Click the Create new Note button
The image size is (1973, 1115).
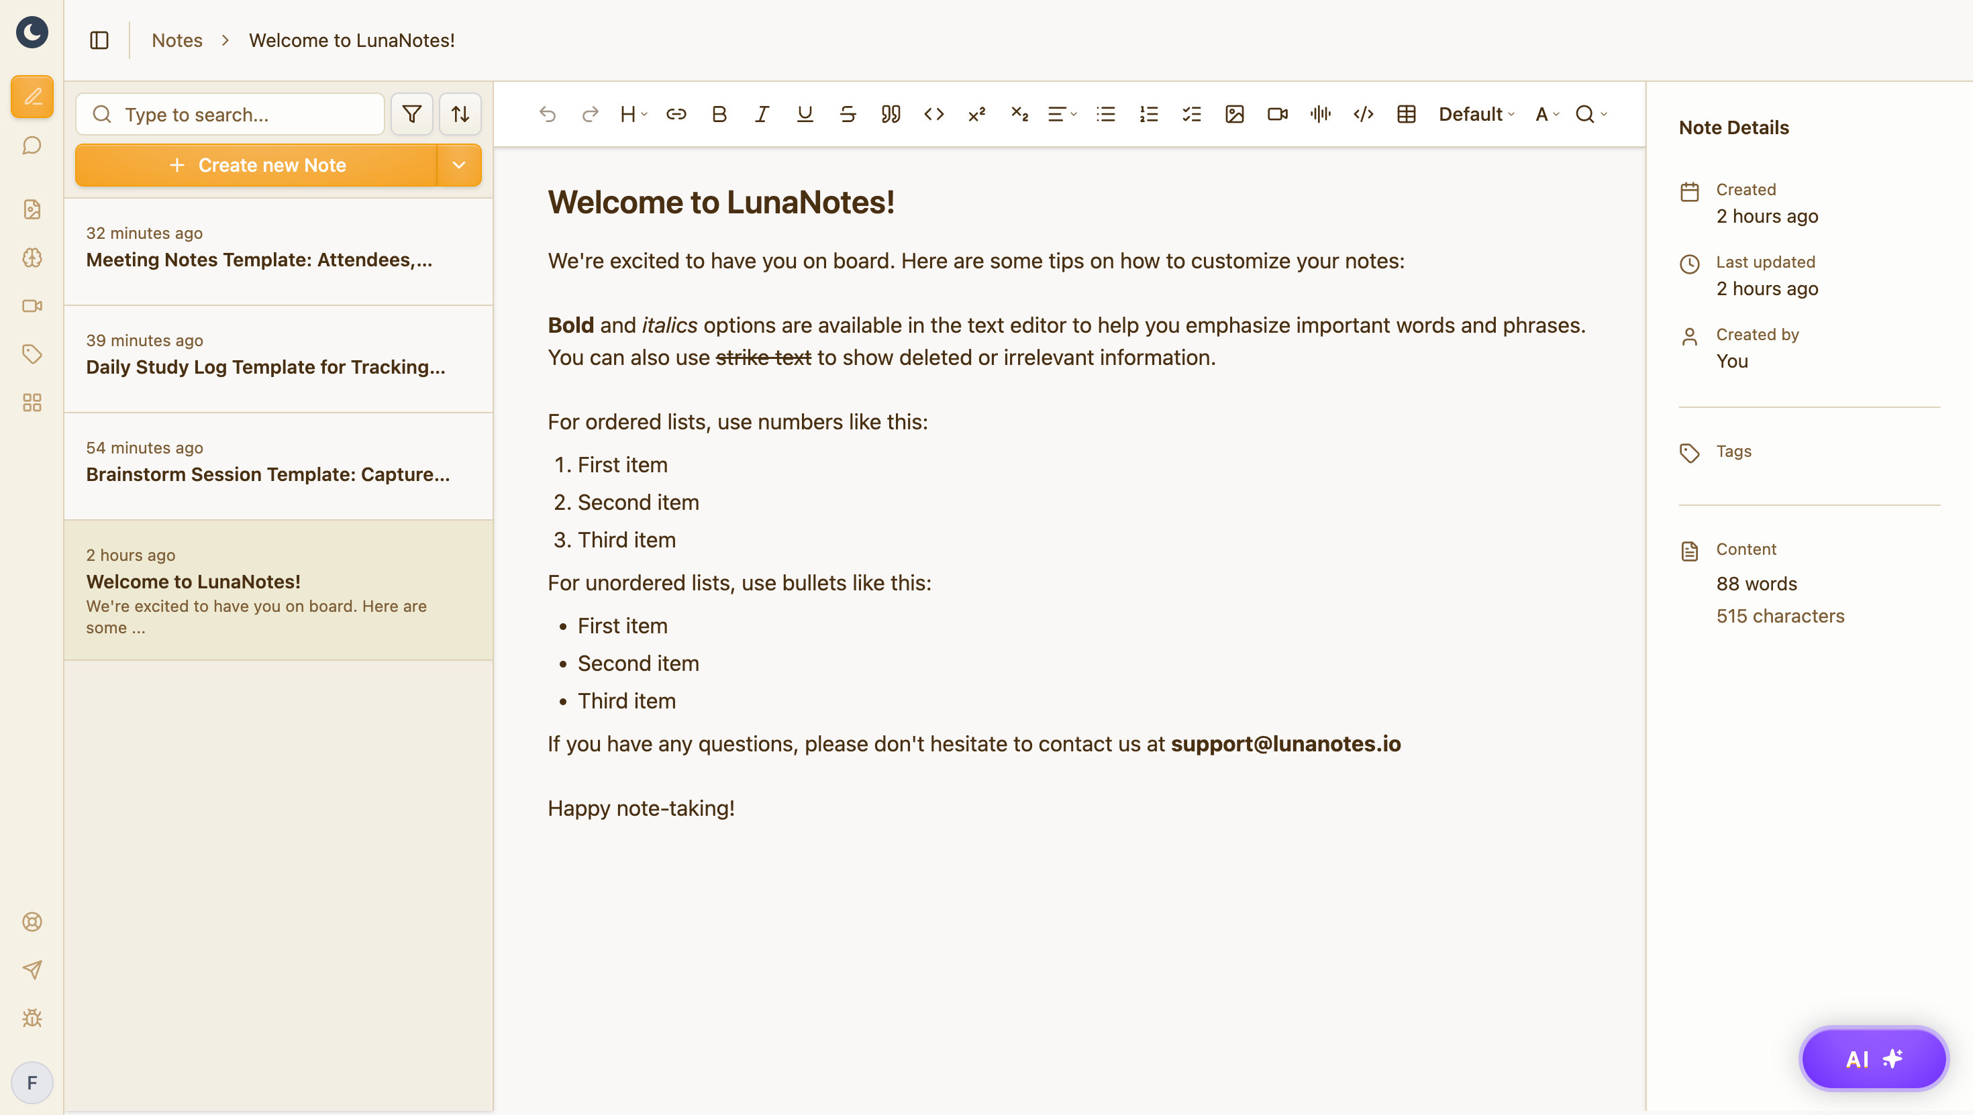click(256, 166)
